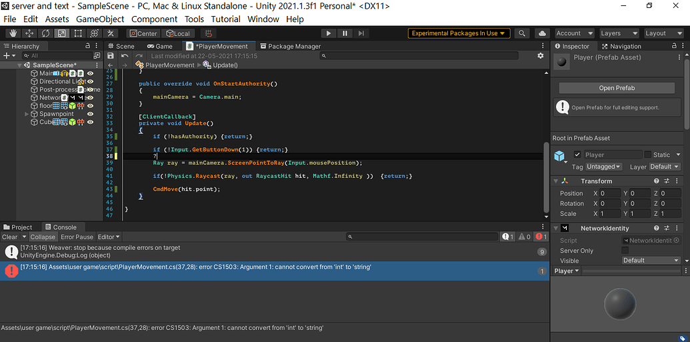Click the Pause button
This screenshot has height=342, width=690.
pos(345,33)
